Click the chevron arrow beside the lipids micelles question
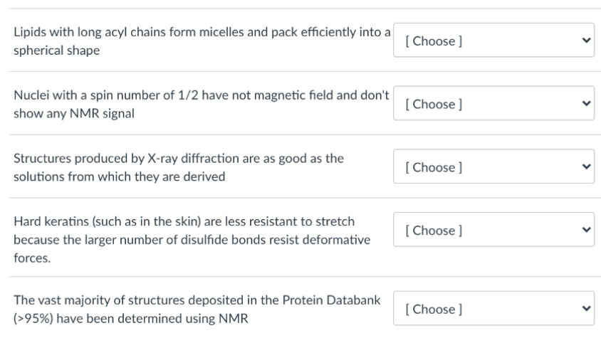 pyautogui.click(x=585, y=41)
